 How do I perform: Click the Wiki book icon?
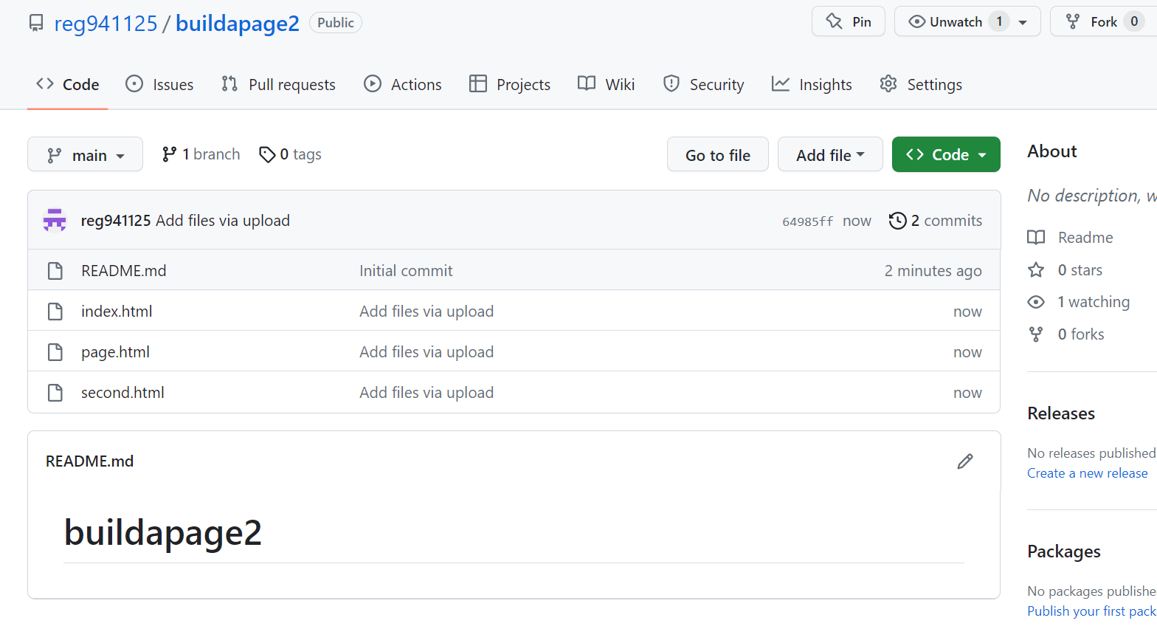[587, 83]
